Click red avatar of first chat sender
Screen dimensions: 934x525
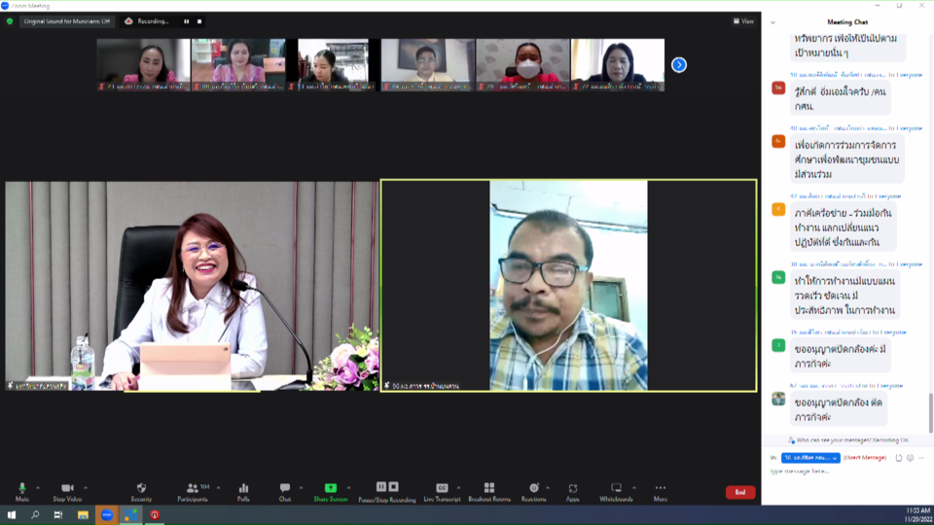[x=778, y=88]
